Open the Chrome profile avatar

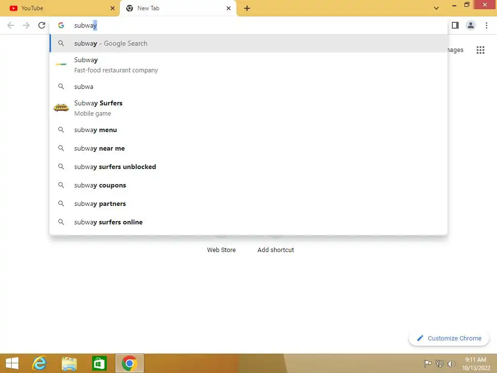pos(471,25)
